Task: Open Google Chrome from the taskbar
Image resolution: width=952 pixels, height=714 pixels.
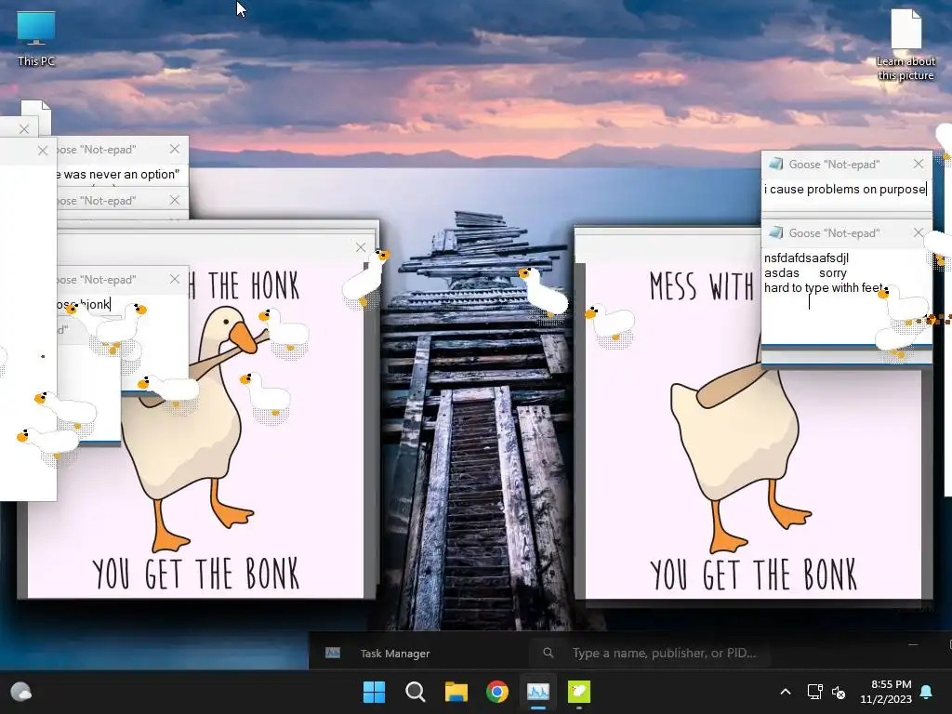Action: click(x=497, y=692)
